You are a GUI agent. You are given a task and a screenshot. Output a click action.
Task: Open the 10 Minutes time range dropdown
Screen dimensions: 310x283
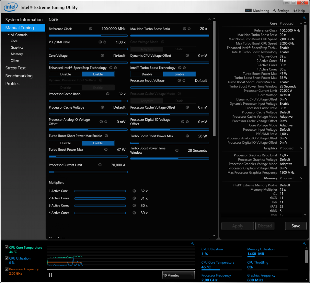(x=178, y=275)
